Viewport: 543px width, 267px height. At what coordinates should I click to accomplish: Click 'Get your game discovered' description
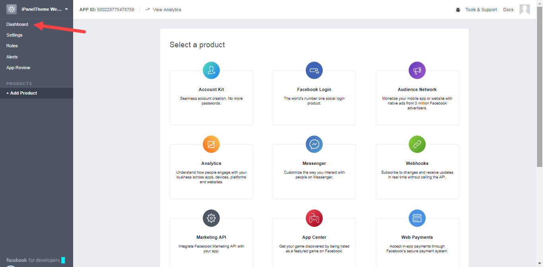point(314,249)
